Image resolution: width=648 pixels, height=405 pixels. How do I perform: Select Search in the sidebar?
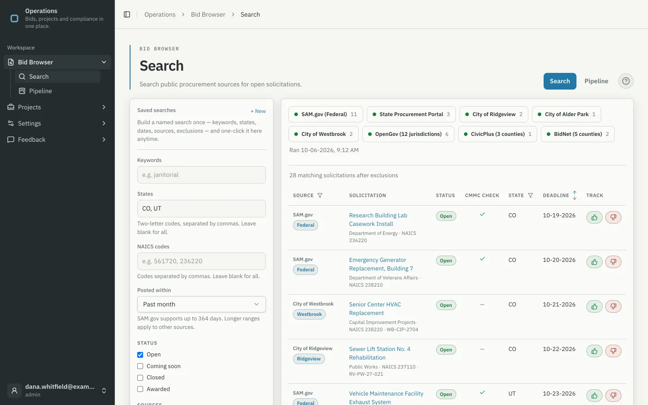[x=58, y=76]
